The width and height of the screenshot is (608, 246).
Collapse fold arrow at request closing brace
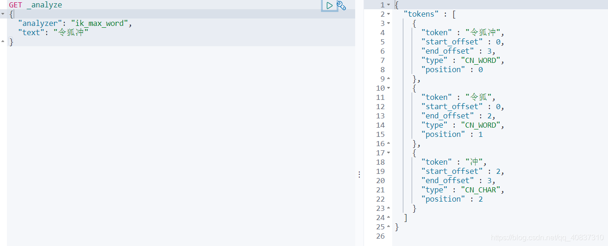click(x=3, y=42)
